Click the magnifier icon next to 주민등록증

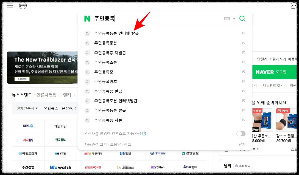coord(87,72)
